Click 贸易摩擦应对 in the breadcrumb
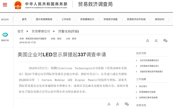 point(41,31)
